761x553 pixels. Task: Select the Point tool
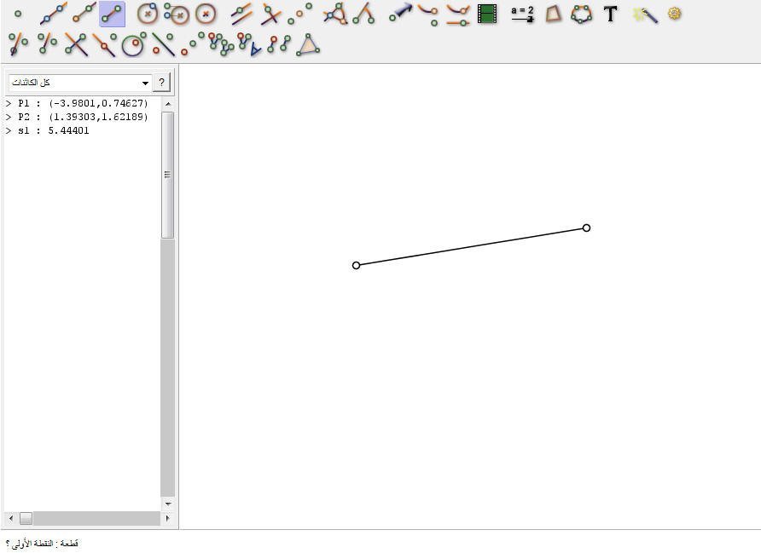18,14
